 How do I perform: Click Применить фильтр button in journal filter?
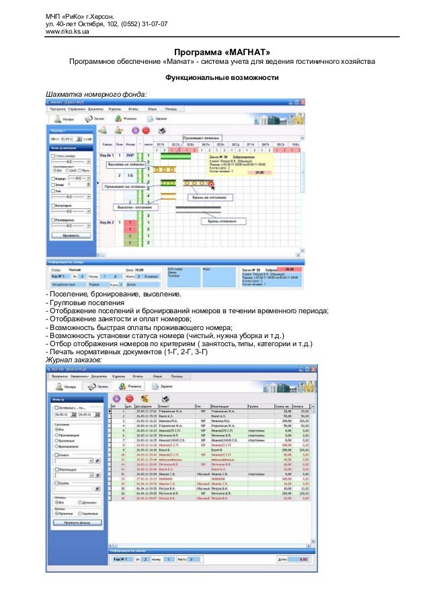coord(77,522)
